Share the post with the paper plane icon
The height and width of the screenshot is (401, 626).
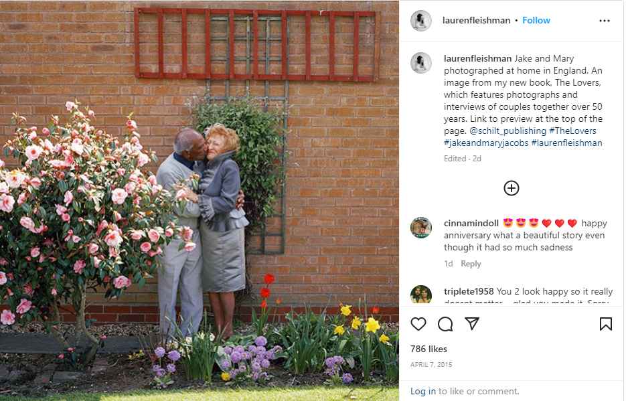point(472,323)
